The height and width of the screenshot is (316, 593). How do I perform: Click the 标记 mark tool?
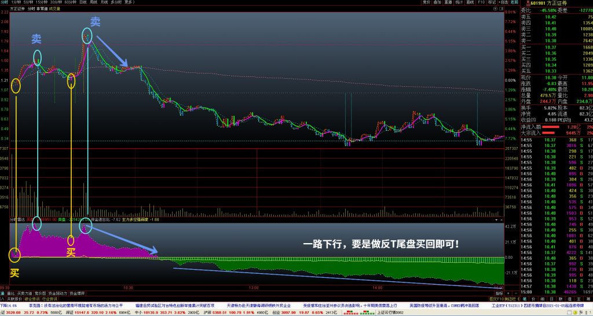pyautogui.click(x=492, y=2)
